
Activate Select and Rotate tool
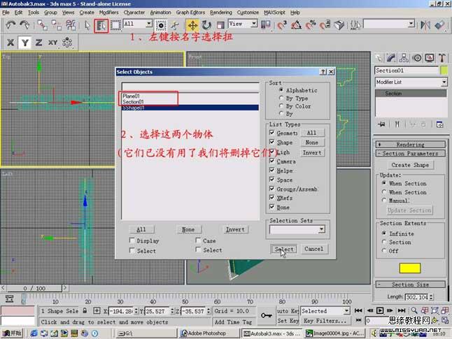[x=206, y=25]
